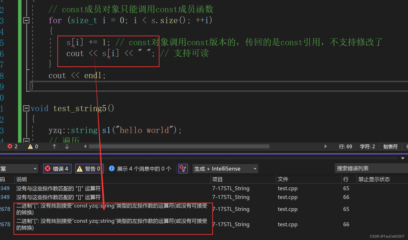Click the editor horizontal scrollbar left arrow
The image size is (408, 240).
pos(84,146)
